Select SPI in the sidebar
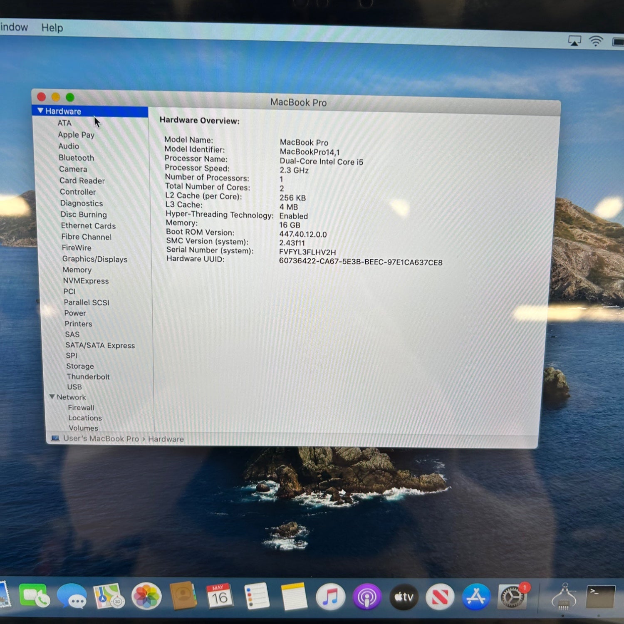The height and width of the screenshot is (624, 624). [x=72, y=356]
